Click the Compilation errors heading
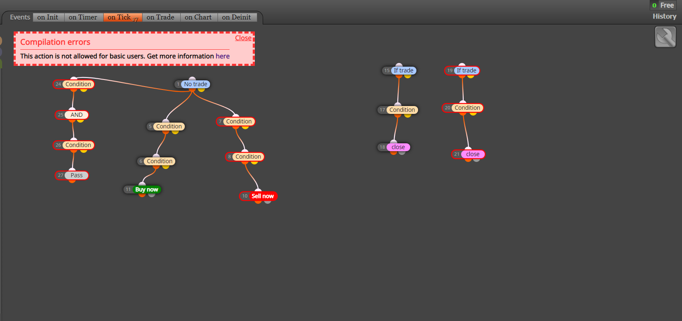 55,42
